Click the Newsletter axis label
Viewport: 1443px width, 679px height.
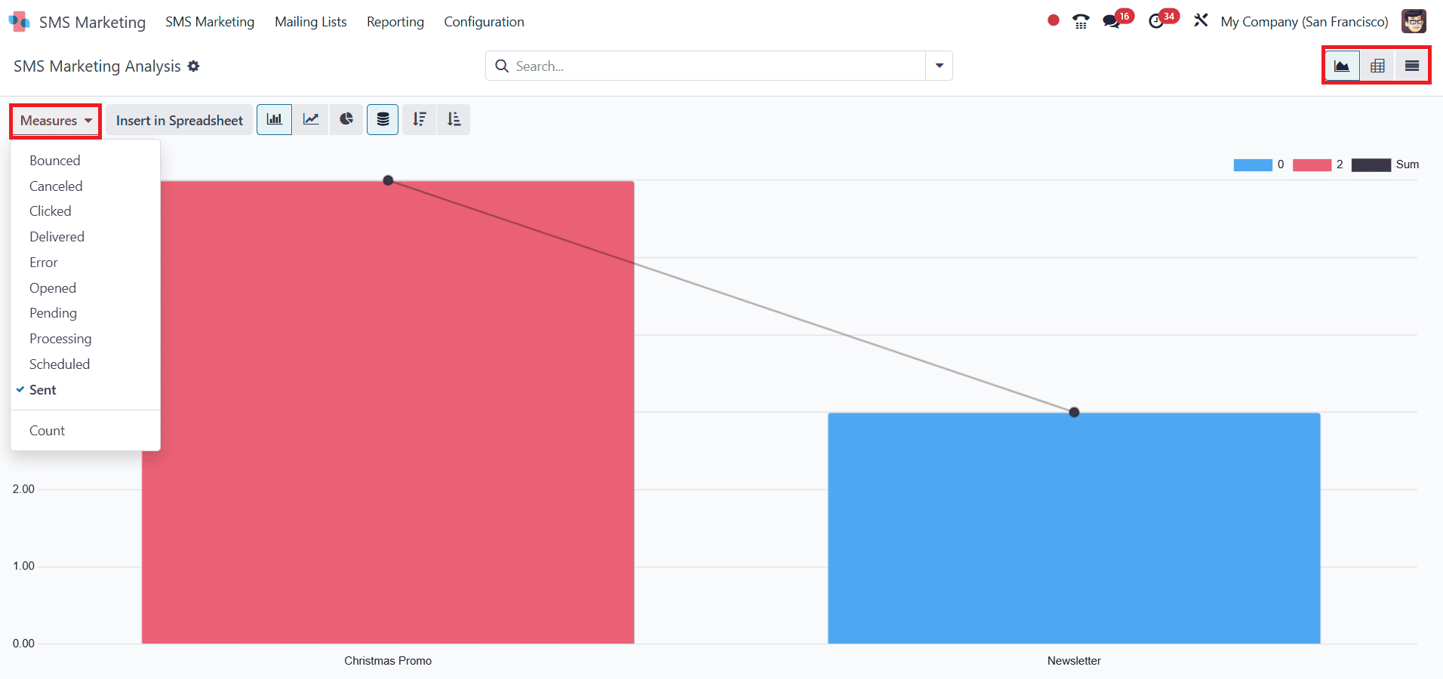[1074, 661]
